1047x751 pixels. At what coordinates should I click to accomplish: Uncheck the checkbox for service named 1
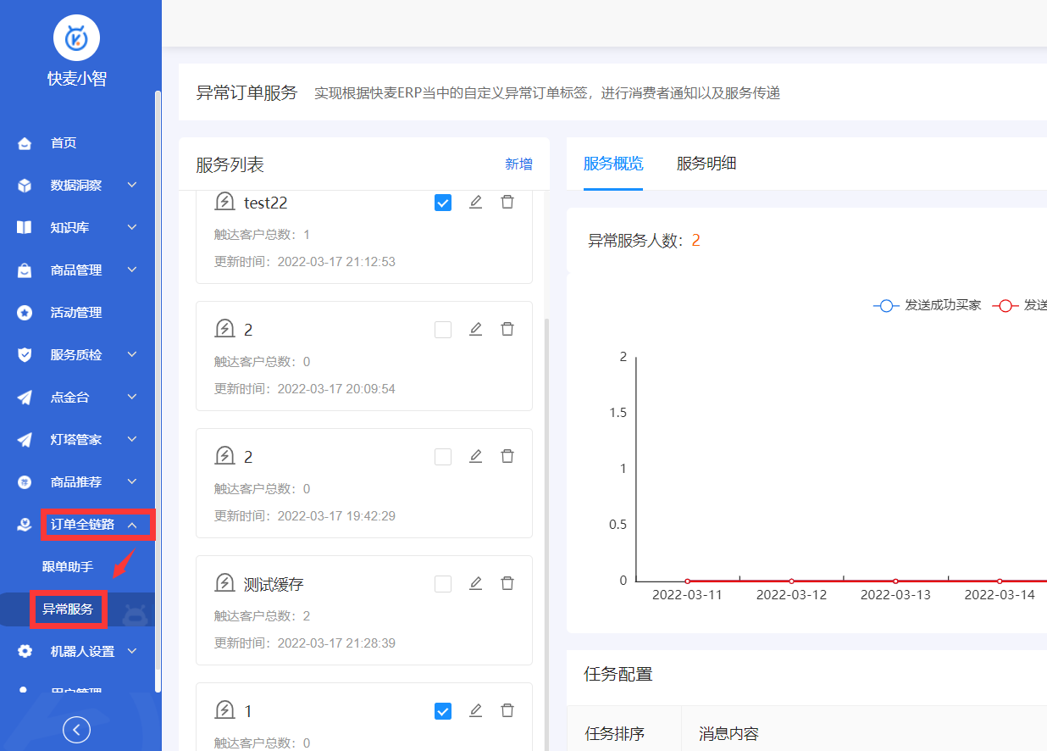[x=443, y=711]
